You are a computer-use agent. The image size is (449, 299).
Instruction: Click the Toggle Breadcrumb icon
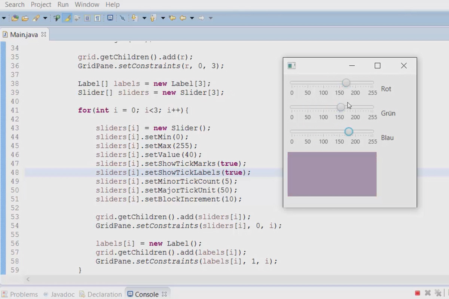(57, 18)
